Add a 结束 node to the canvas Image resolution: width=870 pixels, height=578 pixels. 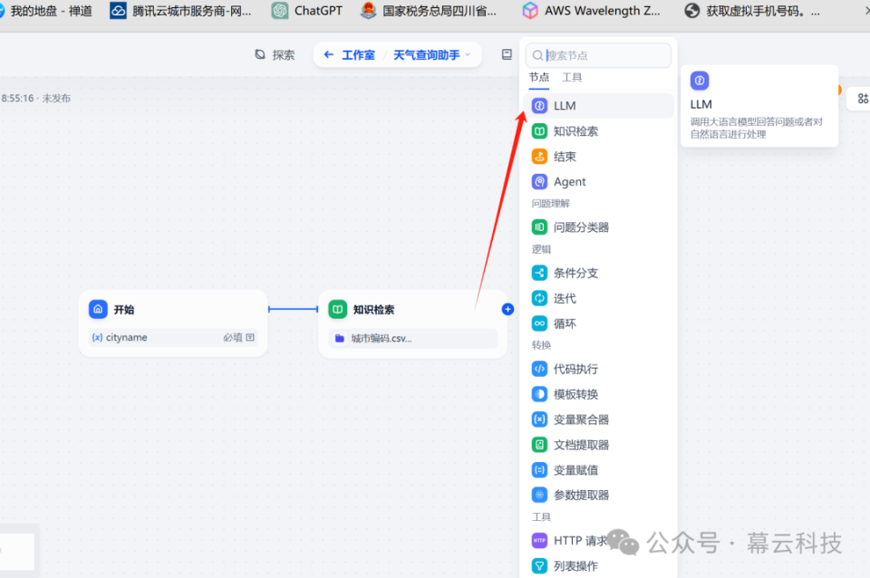pos(564,156)
